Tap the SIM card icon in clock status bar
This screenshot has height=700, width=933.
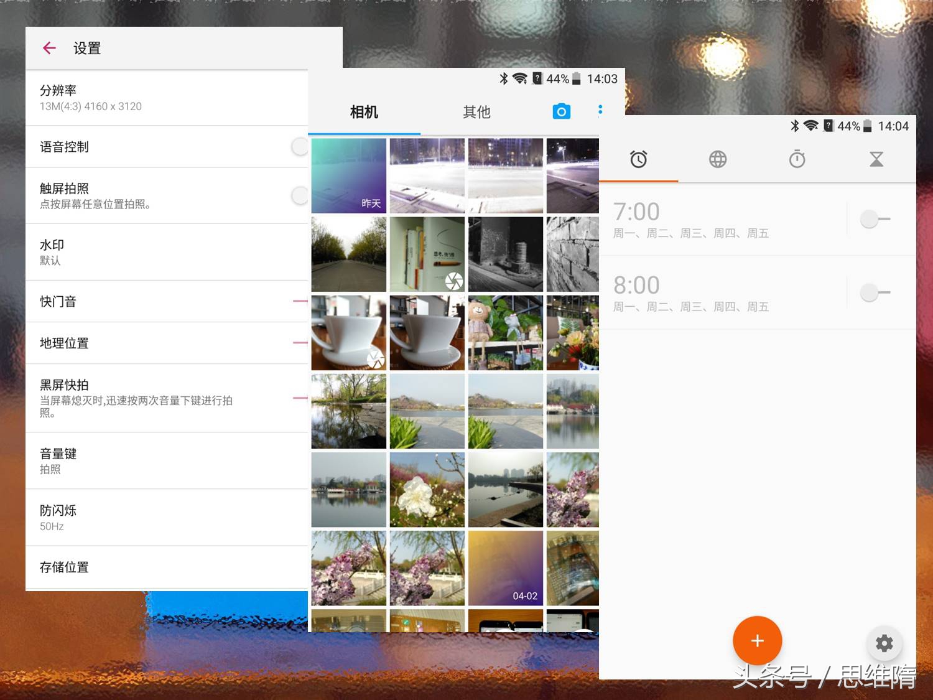tap(829, 126)
